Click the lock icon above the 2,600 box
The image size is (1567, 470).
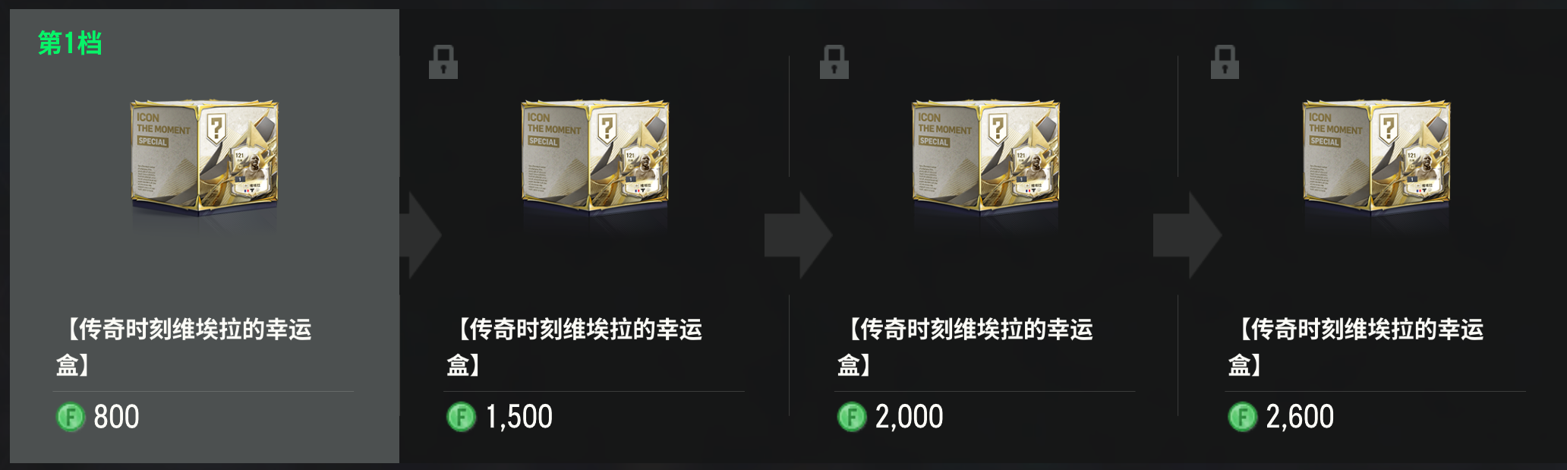[1225, 62]
